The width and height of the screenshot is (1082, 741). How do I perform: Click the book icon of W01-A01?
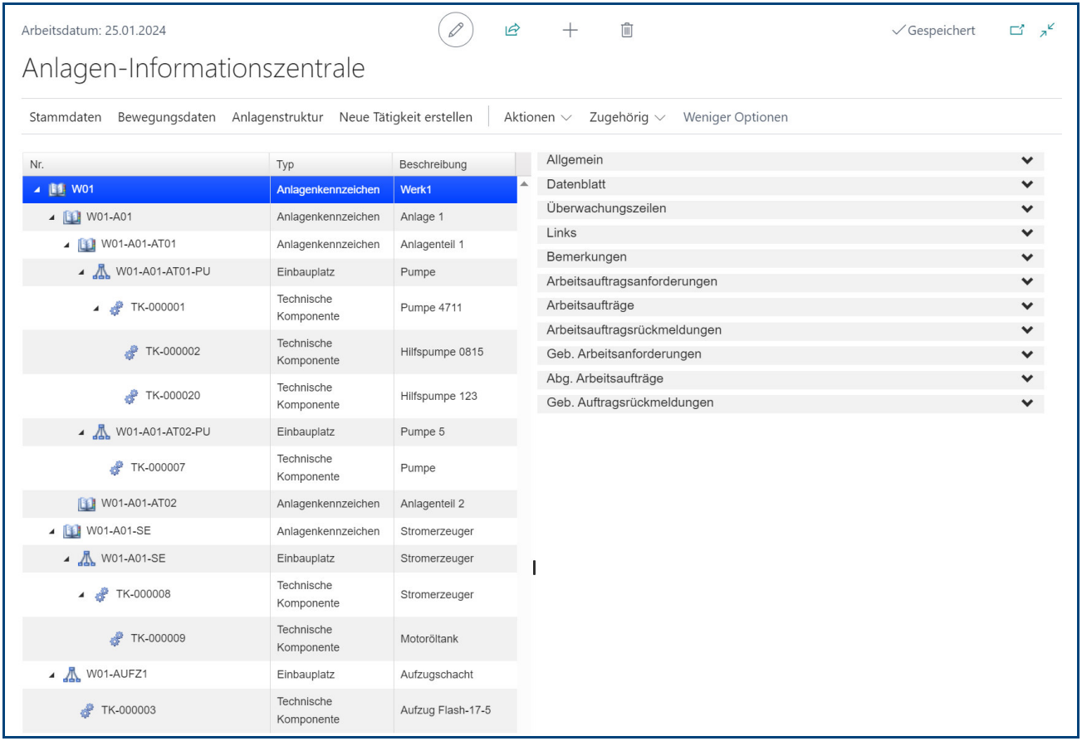pyautogui.click(x=73, y=217)
